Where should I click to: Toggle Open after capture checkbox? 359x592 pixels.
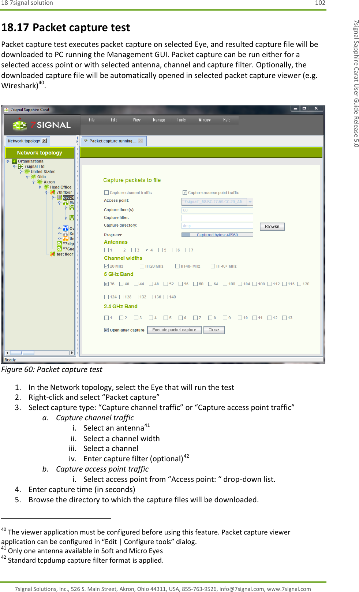click(106, 330)
